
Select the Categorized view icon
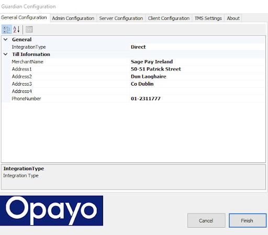point(7,29)
